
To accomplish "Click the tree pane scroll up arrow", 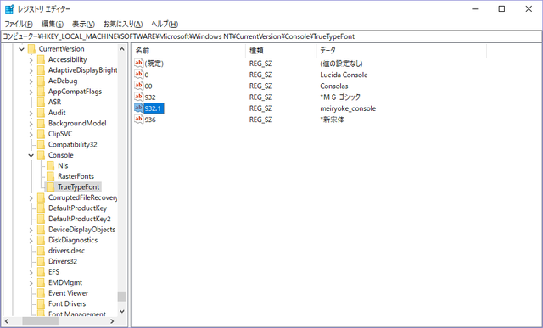I will click(x=122, y=49).
